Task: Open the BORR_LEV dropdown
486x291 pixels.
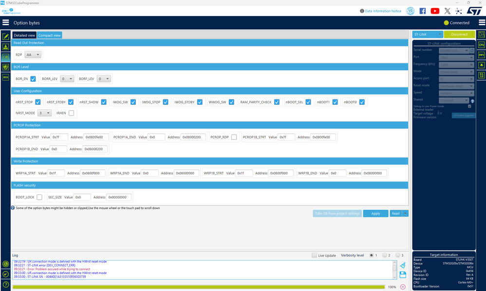Action: [67, 79]
